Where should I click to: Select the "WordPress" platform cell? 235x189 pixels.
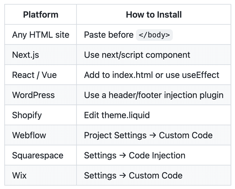33,95
